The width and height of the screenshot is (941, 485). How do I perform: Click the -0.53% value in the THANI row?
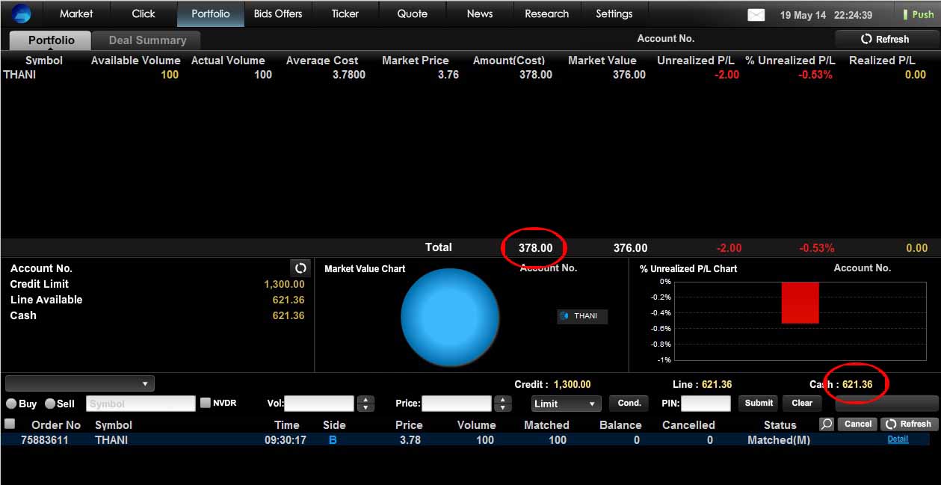click(815, 75)
